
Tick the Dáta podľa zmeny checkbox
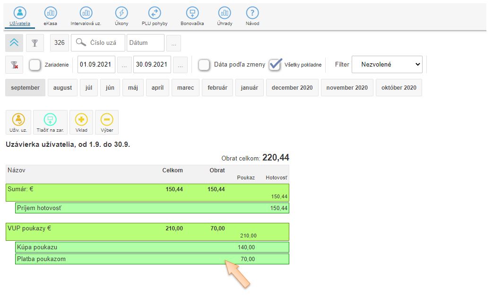coord(204,65)
